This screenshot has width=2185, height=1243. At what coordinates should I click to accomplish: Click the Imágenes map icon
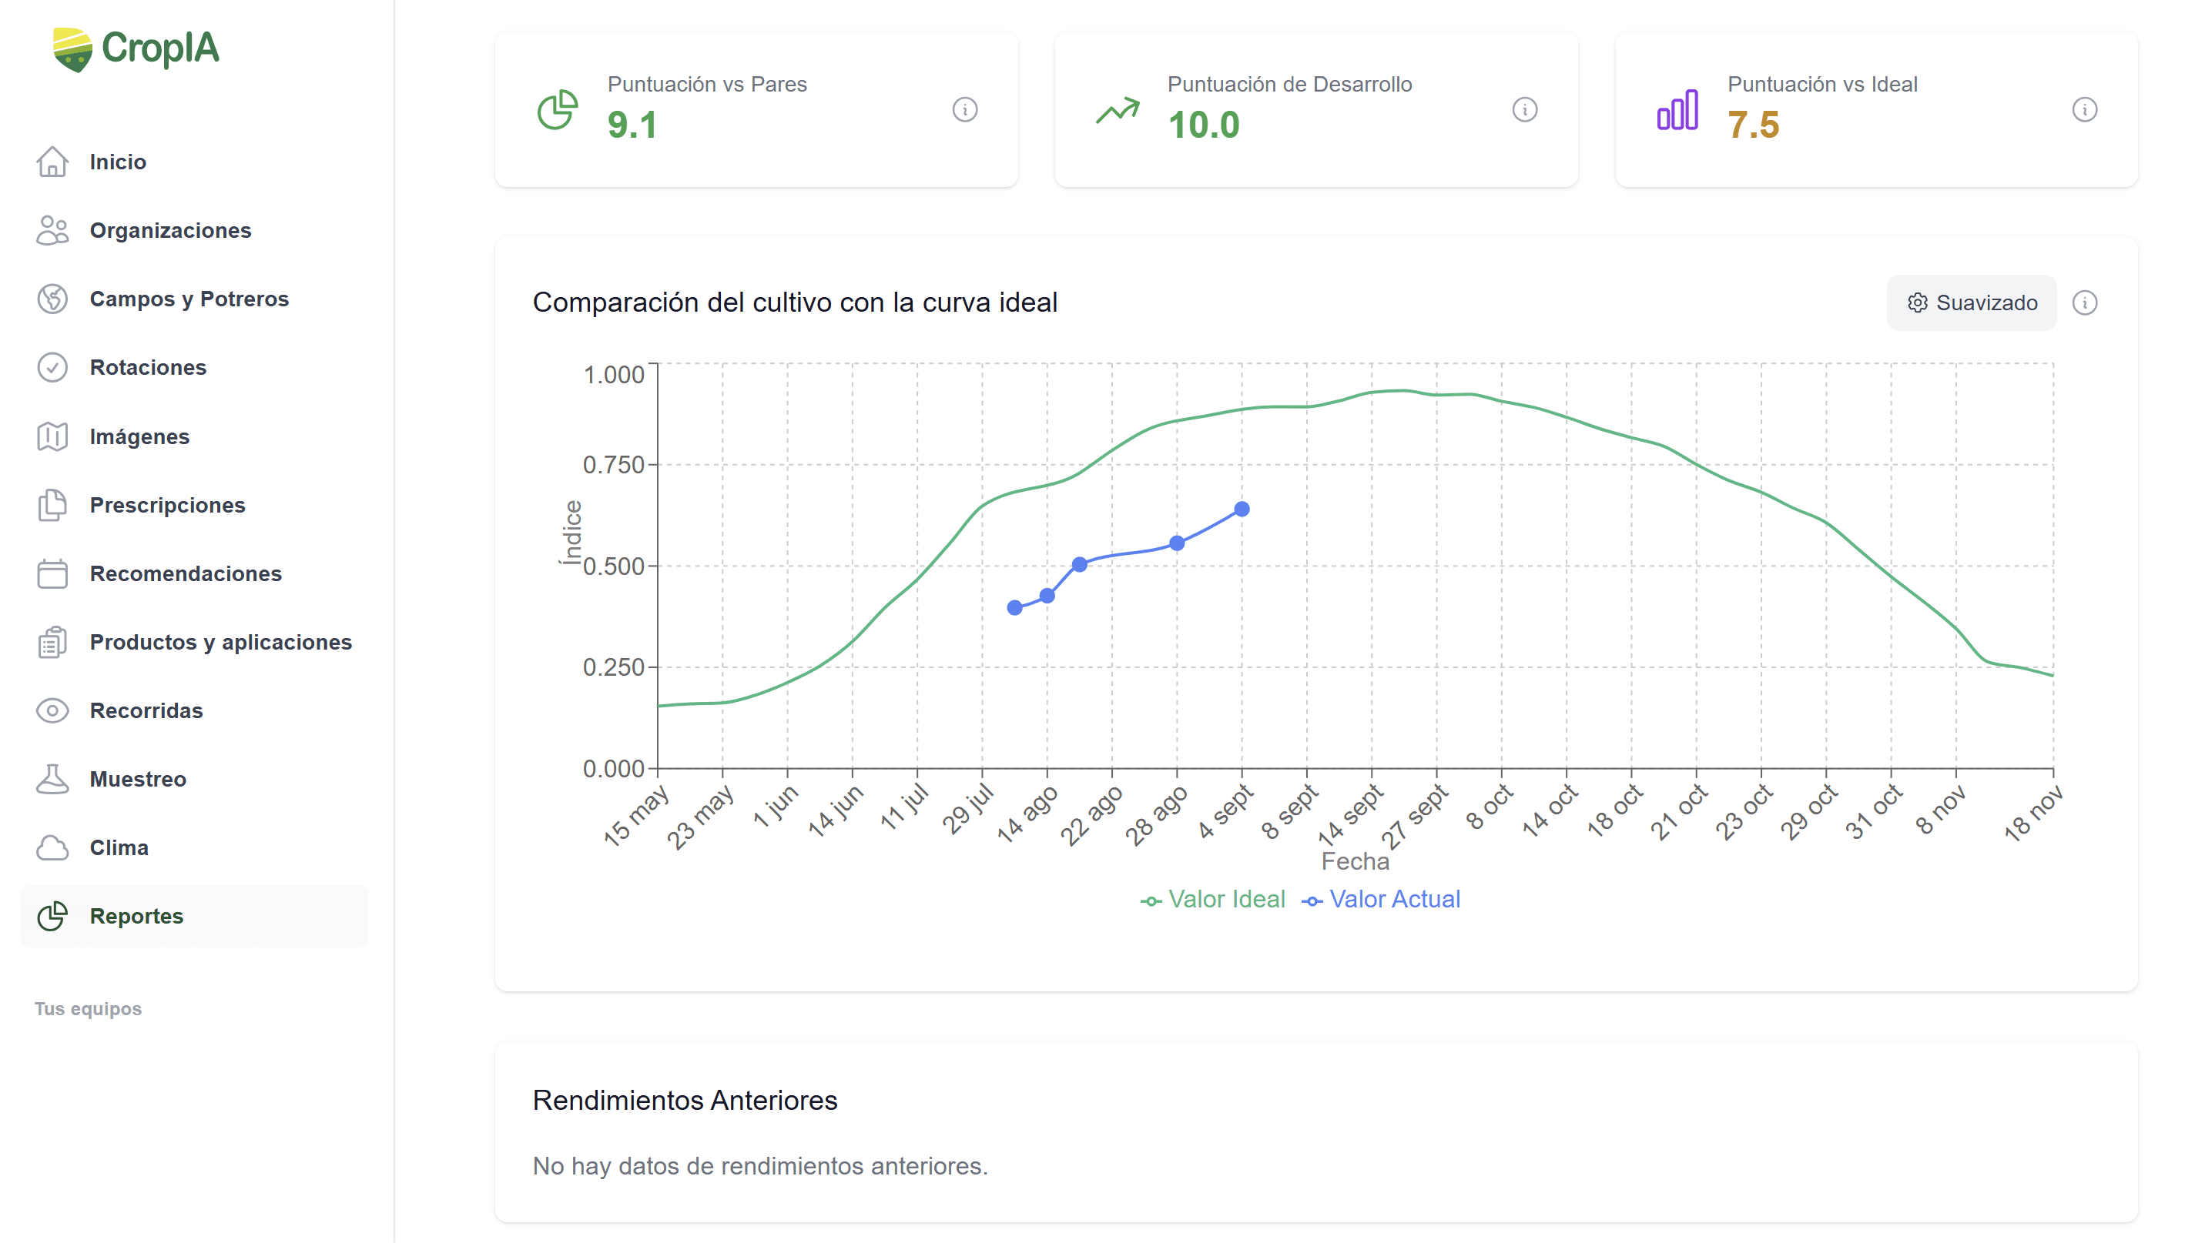(52, 436)
